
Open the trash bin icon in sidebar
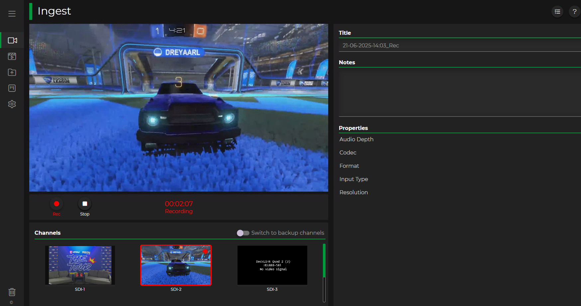[12, 292]
